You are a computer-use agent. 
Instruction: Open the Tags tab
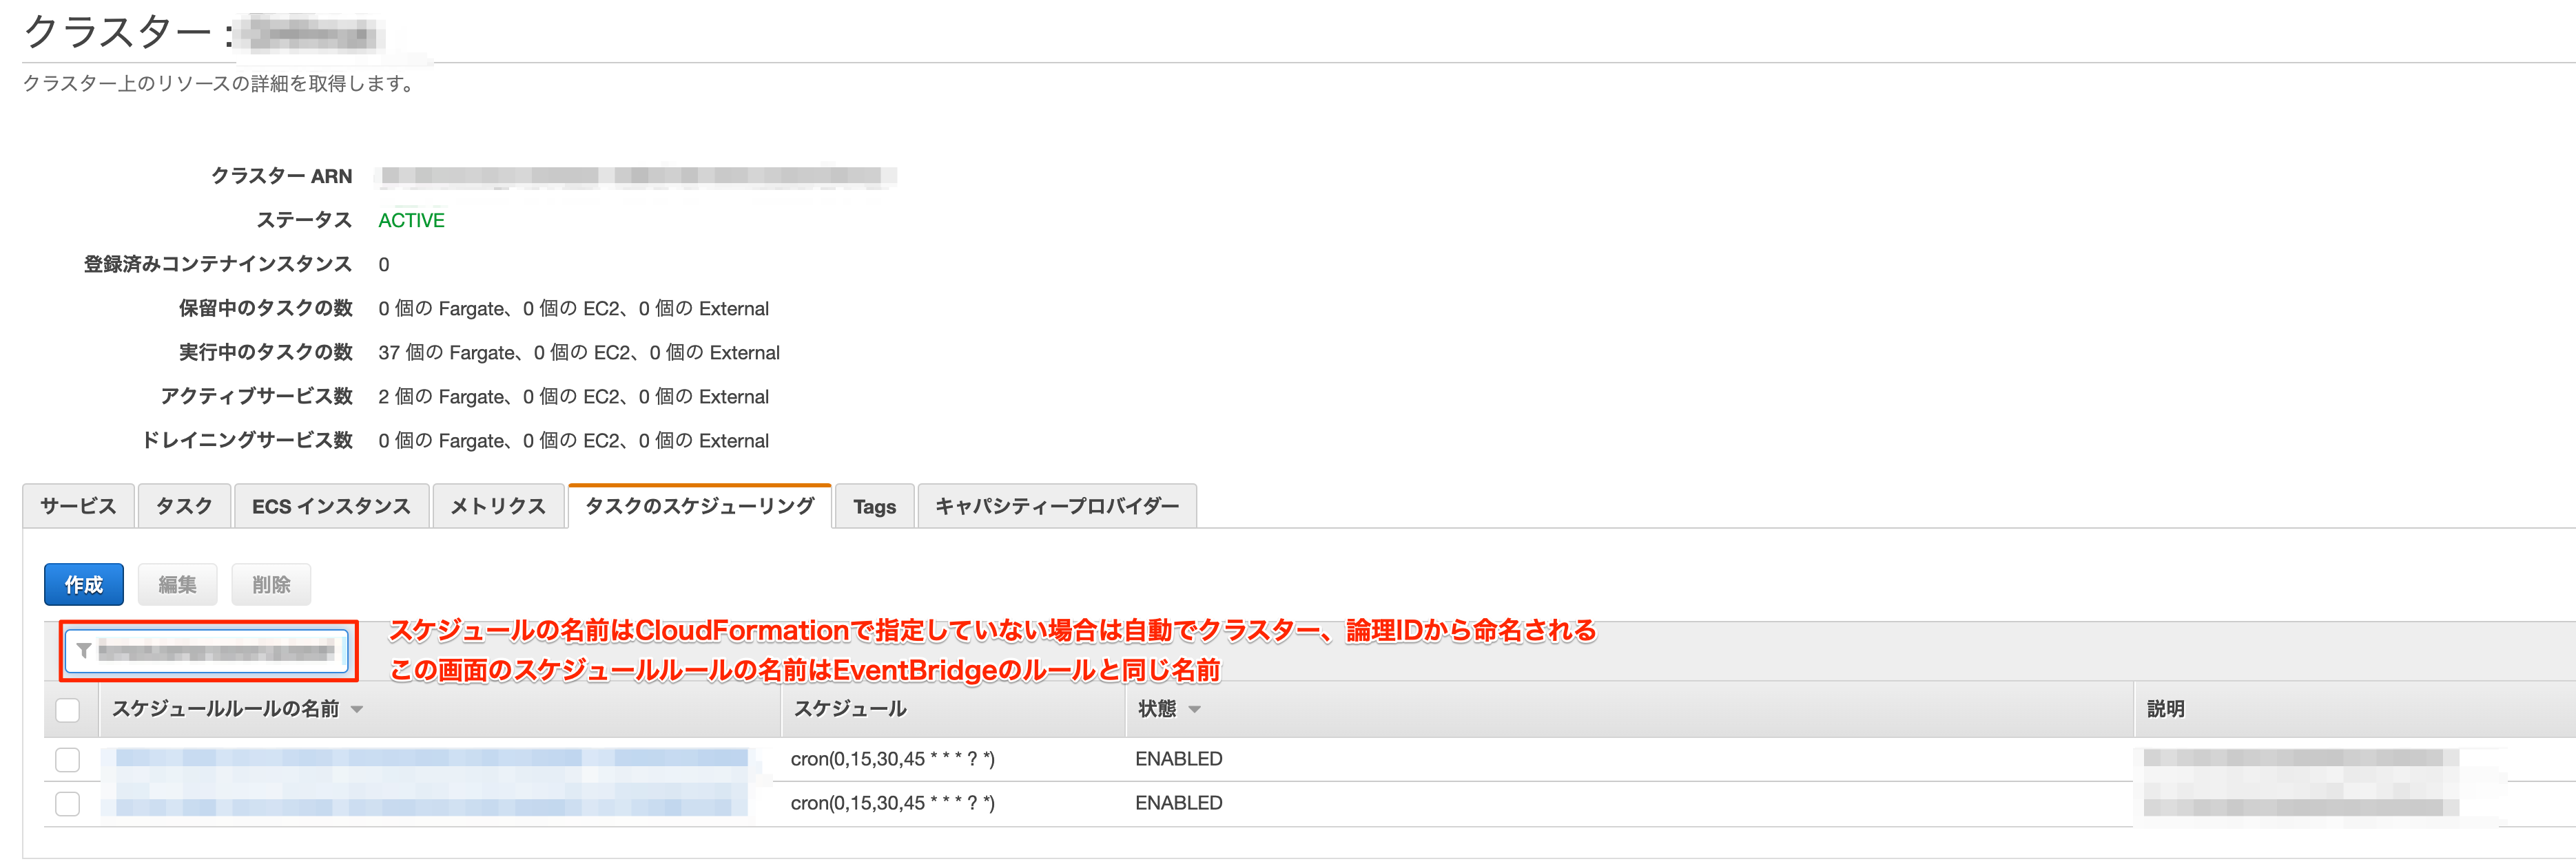(874, 507)
